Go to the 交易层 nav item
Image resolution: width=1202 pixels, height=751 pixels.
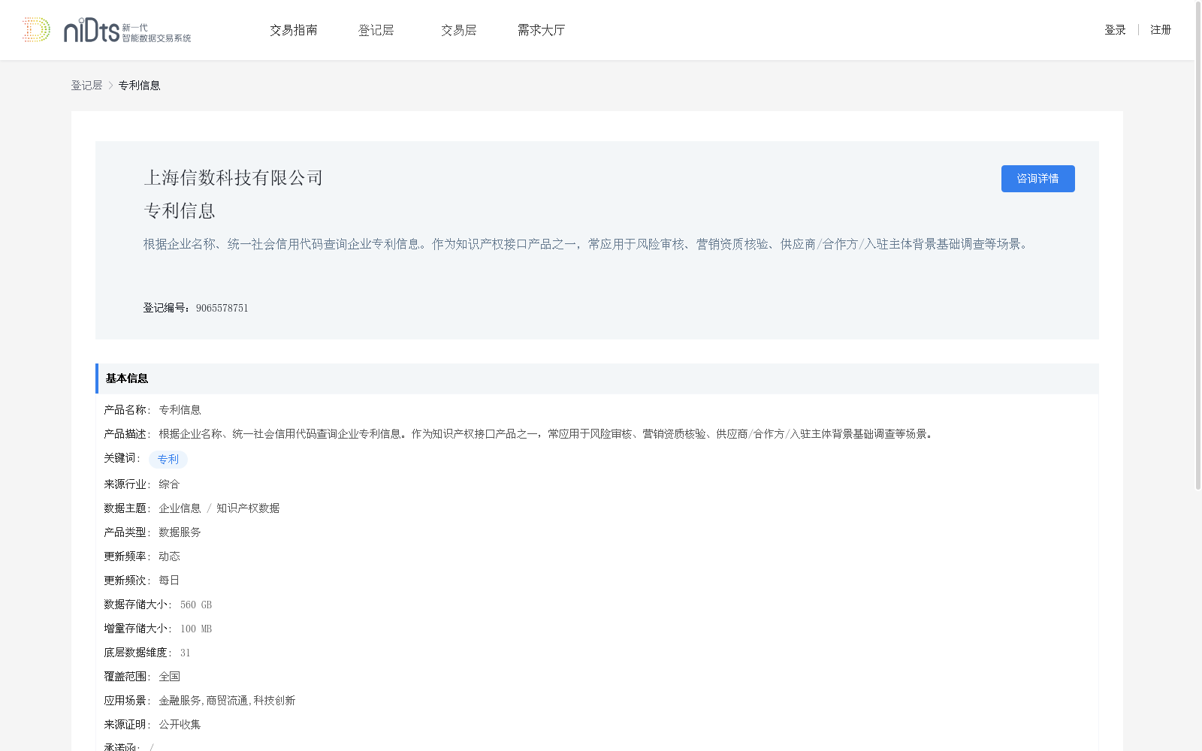458,30
